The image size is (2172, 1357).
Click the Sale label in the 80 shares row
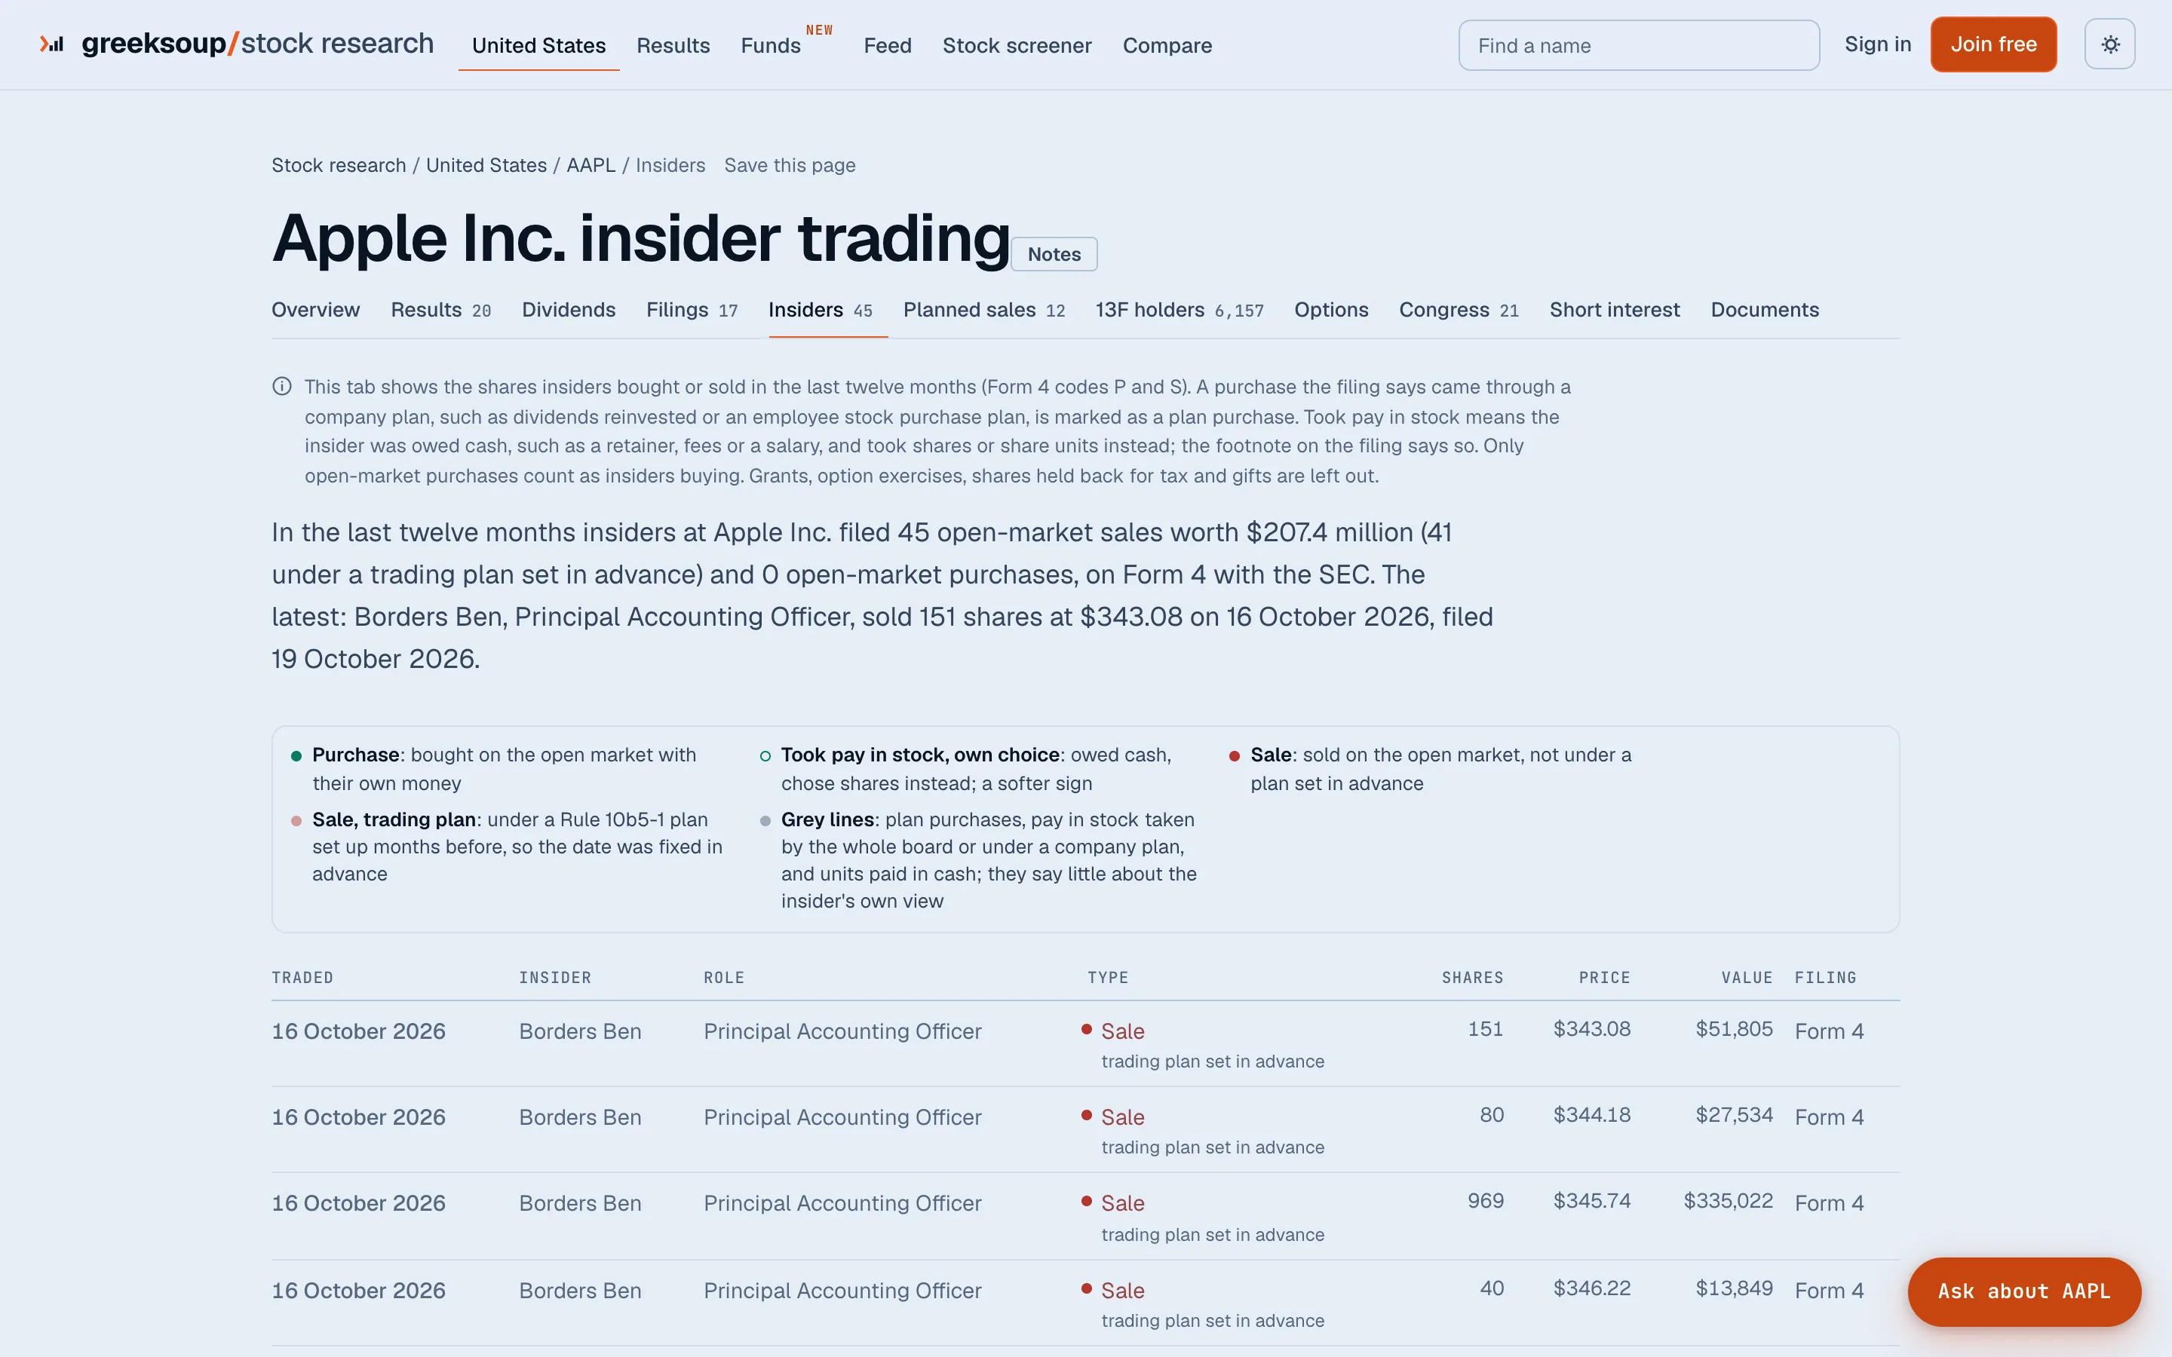tap(1122, 1117)
